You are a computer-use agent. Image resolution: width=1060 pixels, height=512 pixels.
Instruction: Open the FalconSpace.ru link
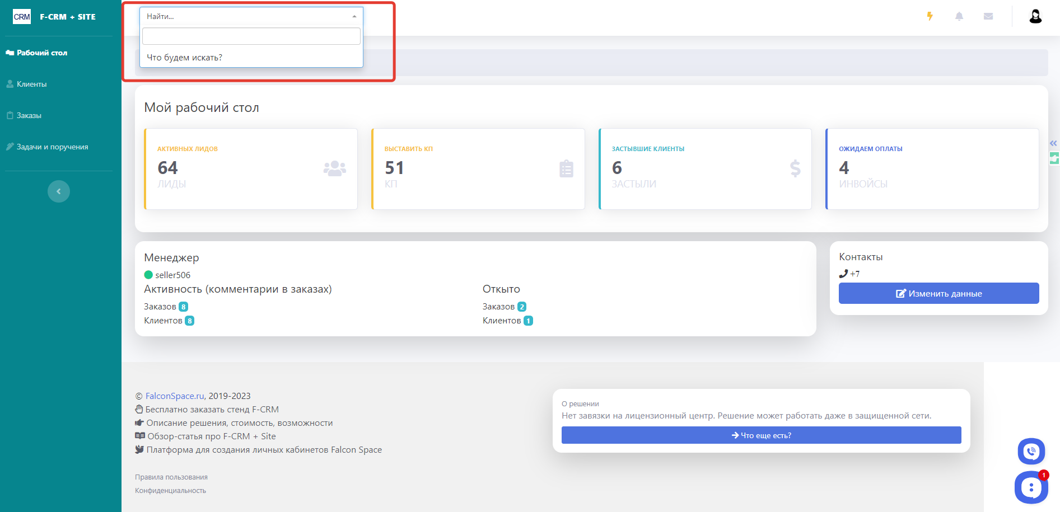(175, 396)
